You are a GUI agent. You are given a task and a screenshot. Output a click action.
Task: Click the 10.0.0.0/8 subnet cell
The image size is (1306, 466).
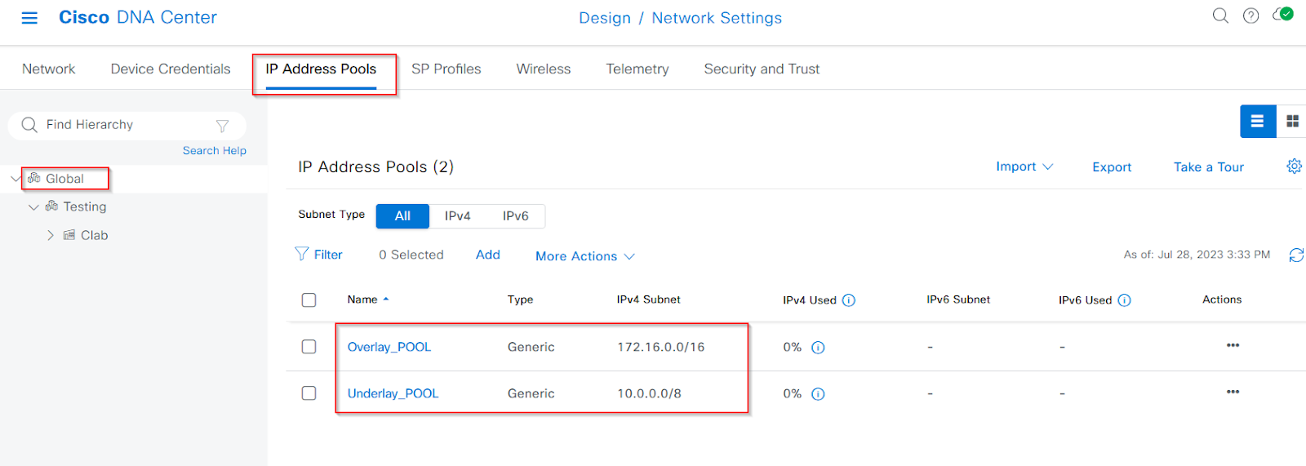click(x=649, y=393)
